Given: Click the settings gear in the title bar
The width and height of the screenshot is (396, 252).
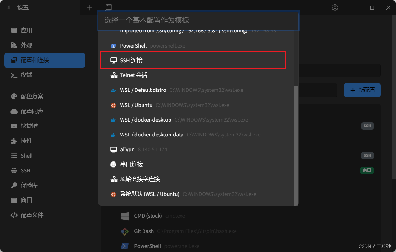Looking at the screenshot, I should pyautogui.click(x=335, y=7).
